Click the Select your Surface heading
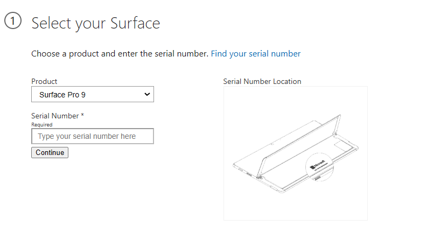The width and height of the screenshot is (426, 226). pos(96,23)
